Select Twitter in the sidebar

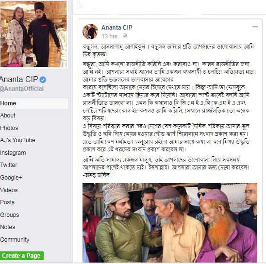click(x=8, y=165)
